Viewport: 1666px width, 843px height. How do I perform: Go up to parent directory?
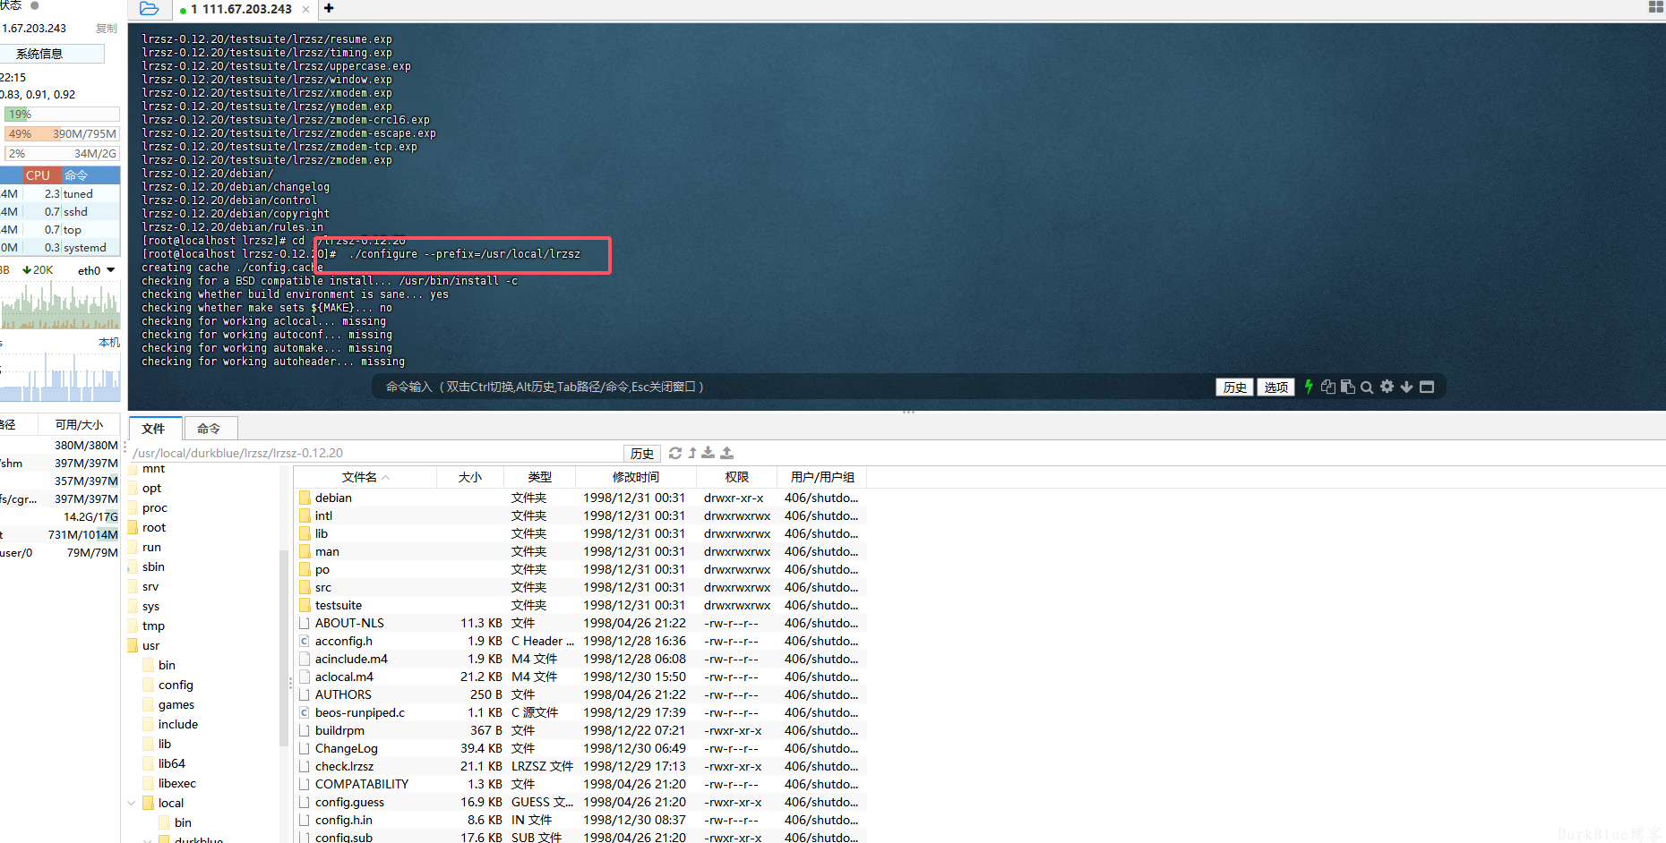(691, 453)
